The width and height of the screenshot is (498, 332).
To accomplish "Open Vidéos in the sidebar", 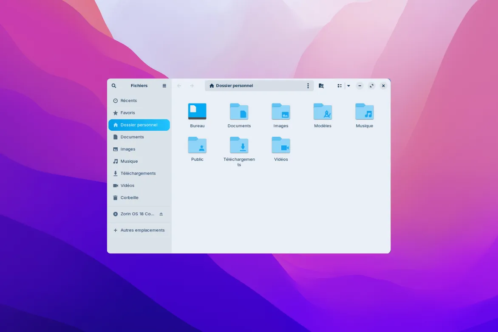I will point(128,186).
